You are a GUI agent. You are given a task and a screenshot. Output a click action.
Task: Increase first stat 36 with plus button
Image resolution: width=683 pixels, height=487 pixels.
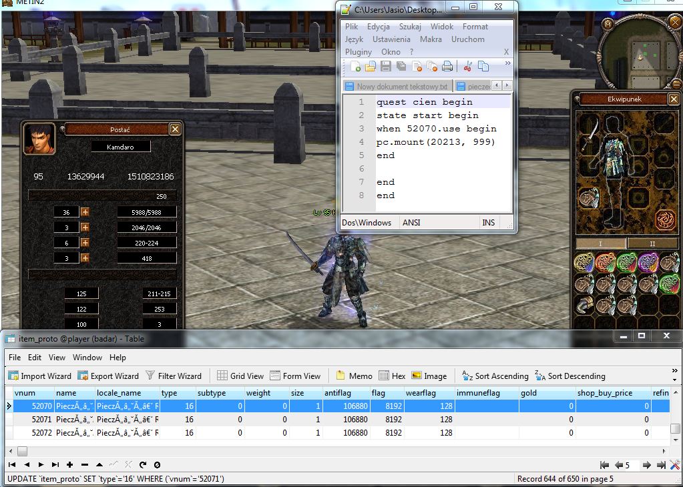pyautogui.click(x=85, y=212)
